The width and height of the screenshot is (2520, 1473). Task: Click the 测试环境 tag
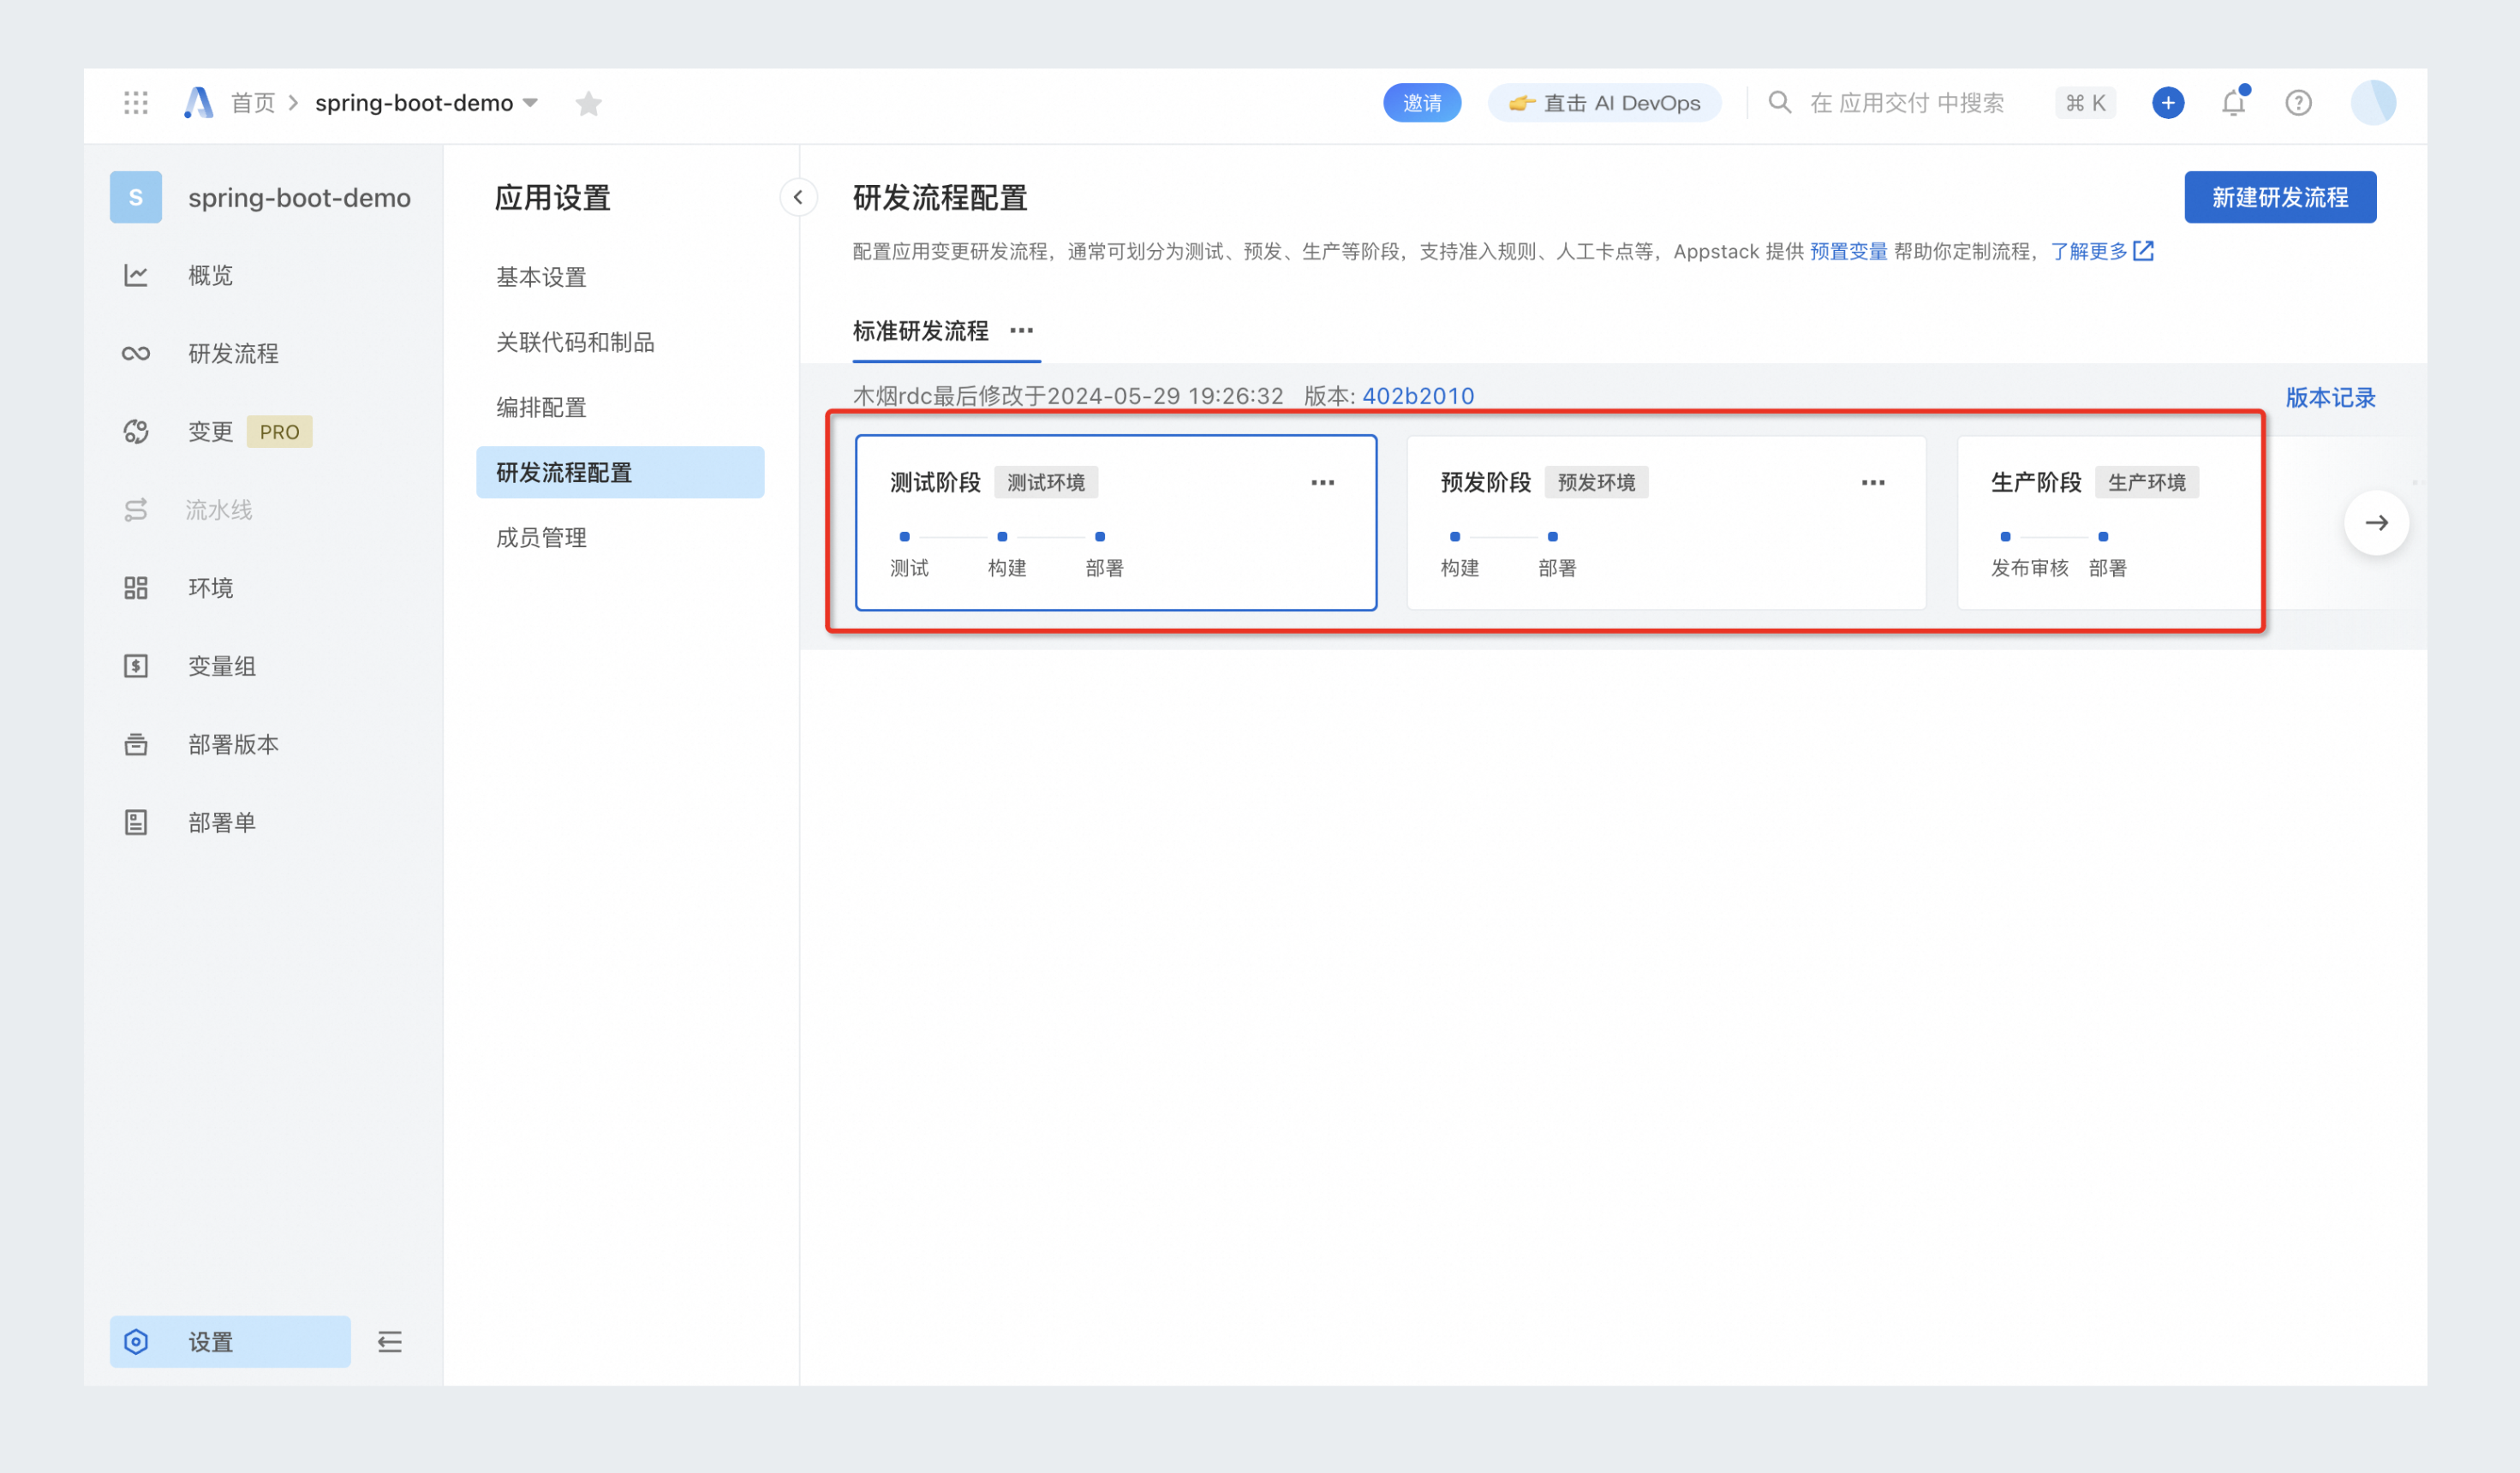1046,482
